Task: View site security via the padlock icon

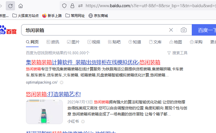Action: 72,6
